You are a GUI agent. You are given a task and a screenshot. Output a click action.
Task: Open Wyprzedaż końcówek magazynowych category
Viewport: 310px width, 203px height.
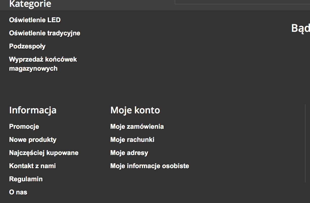[x=43, y=64]
